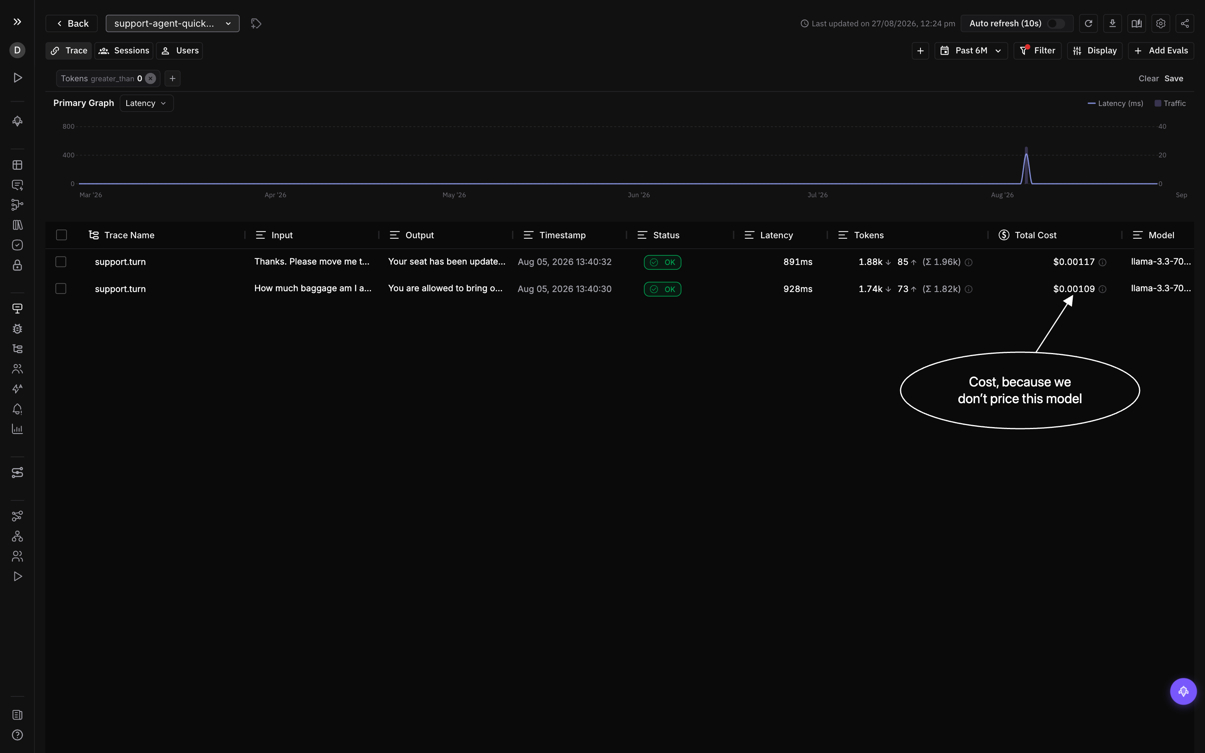Image resolution: width=1205 pixels, height=753 pixels.
Task: Remove the Tokens greater_than 0 filter chip
Action: [x=150, y=78]
